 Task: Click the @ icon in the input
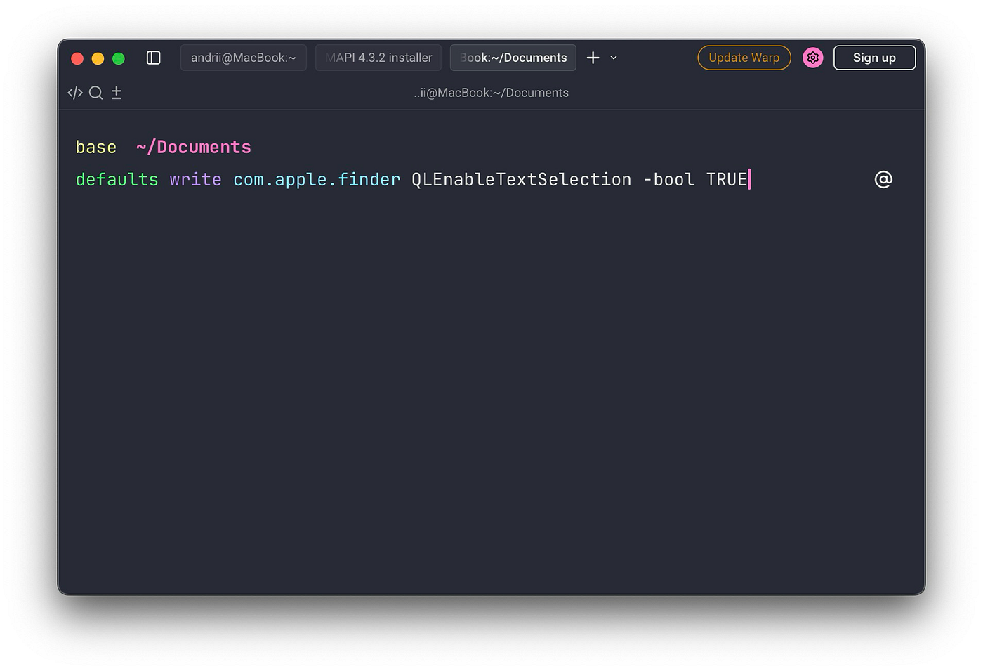click(x=883, y=180)
